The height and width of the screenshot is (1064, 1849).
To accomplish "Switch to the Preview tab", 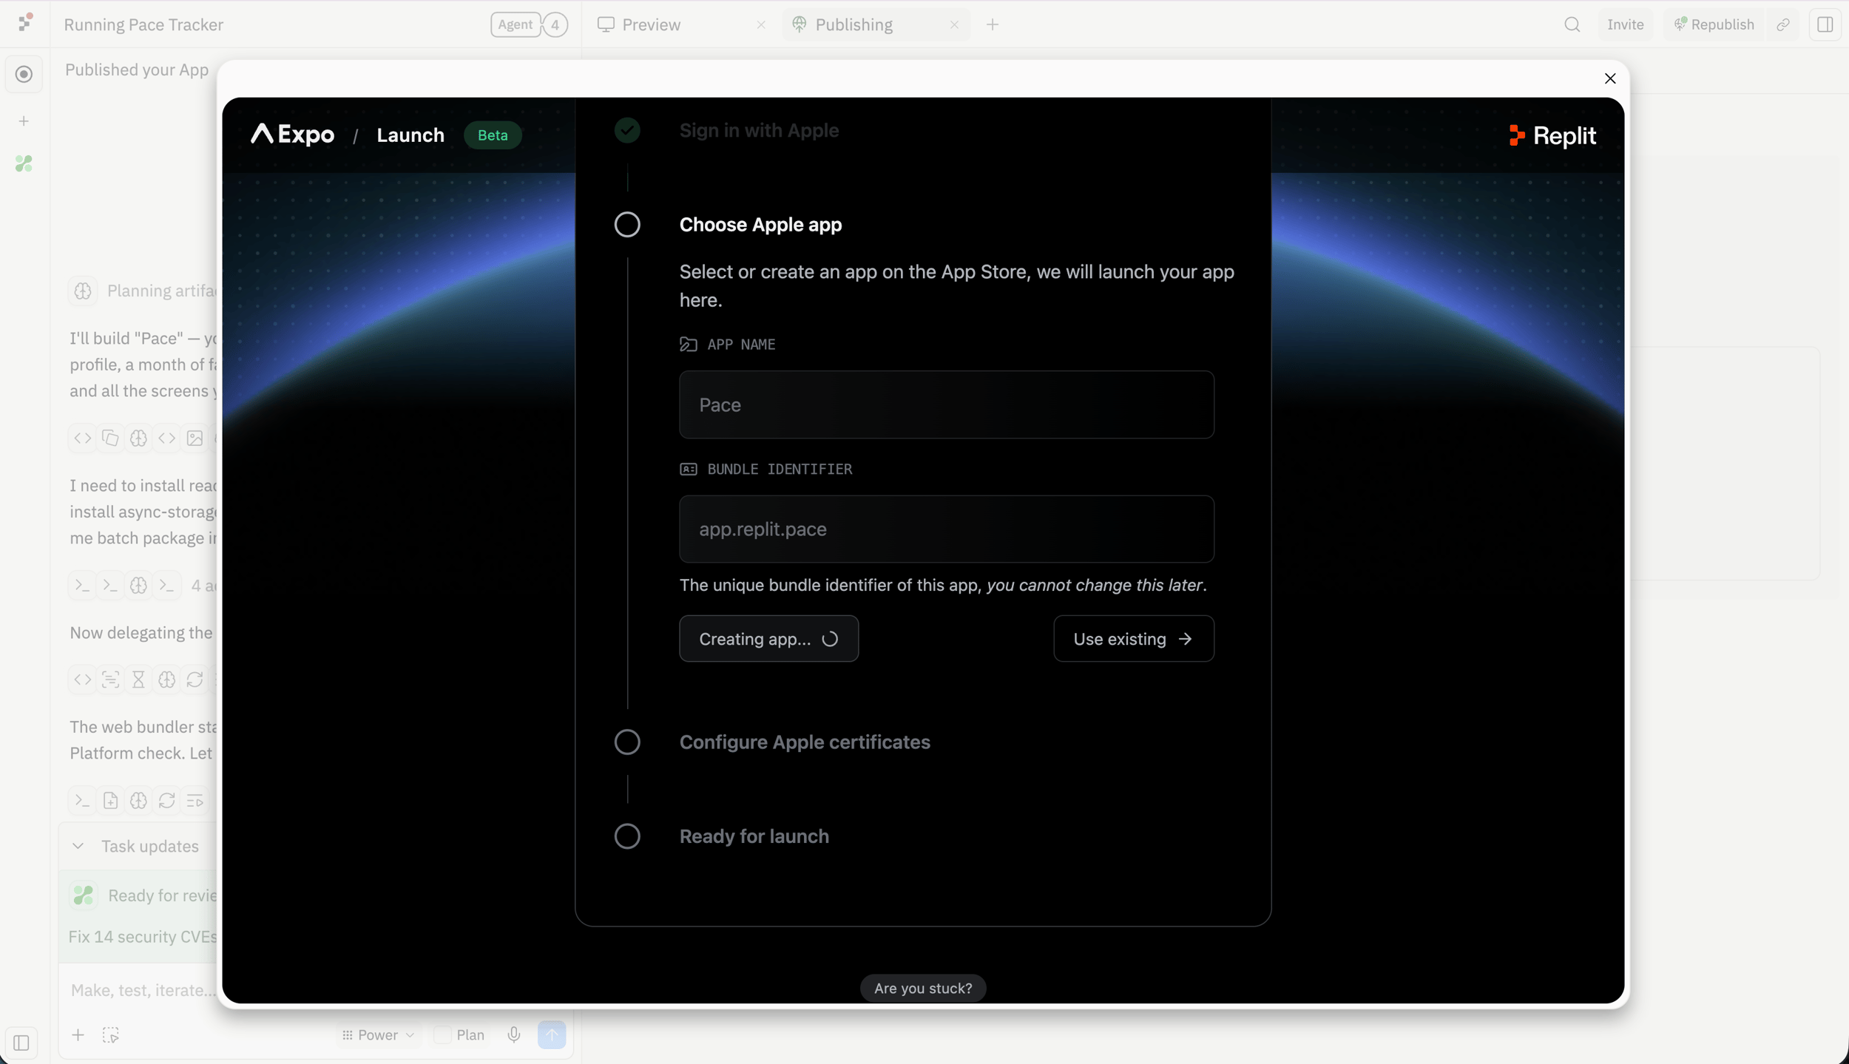I will click(x=651, y=24).
